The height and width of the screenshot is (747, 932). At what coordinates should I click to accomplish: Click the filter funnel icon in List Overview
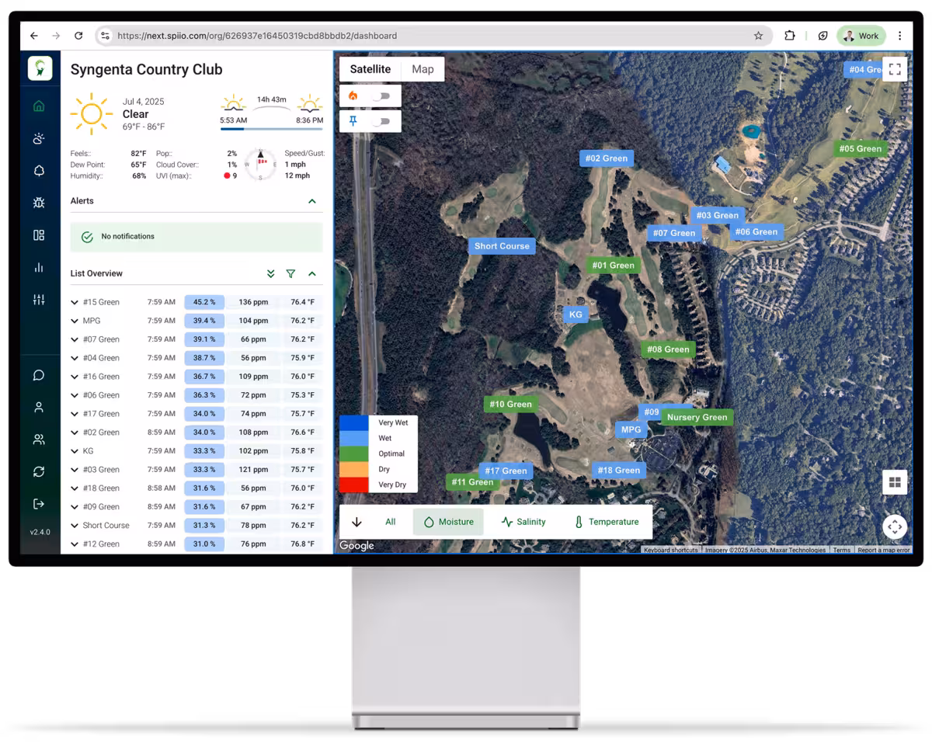[x=290, y=273]
